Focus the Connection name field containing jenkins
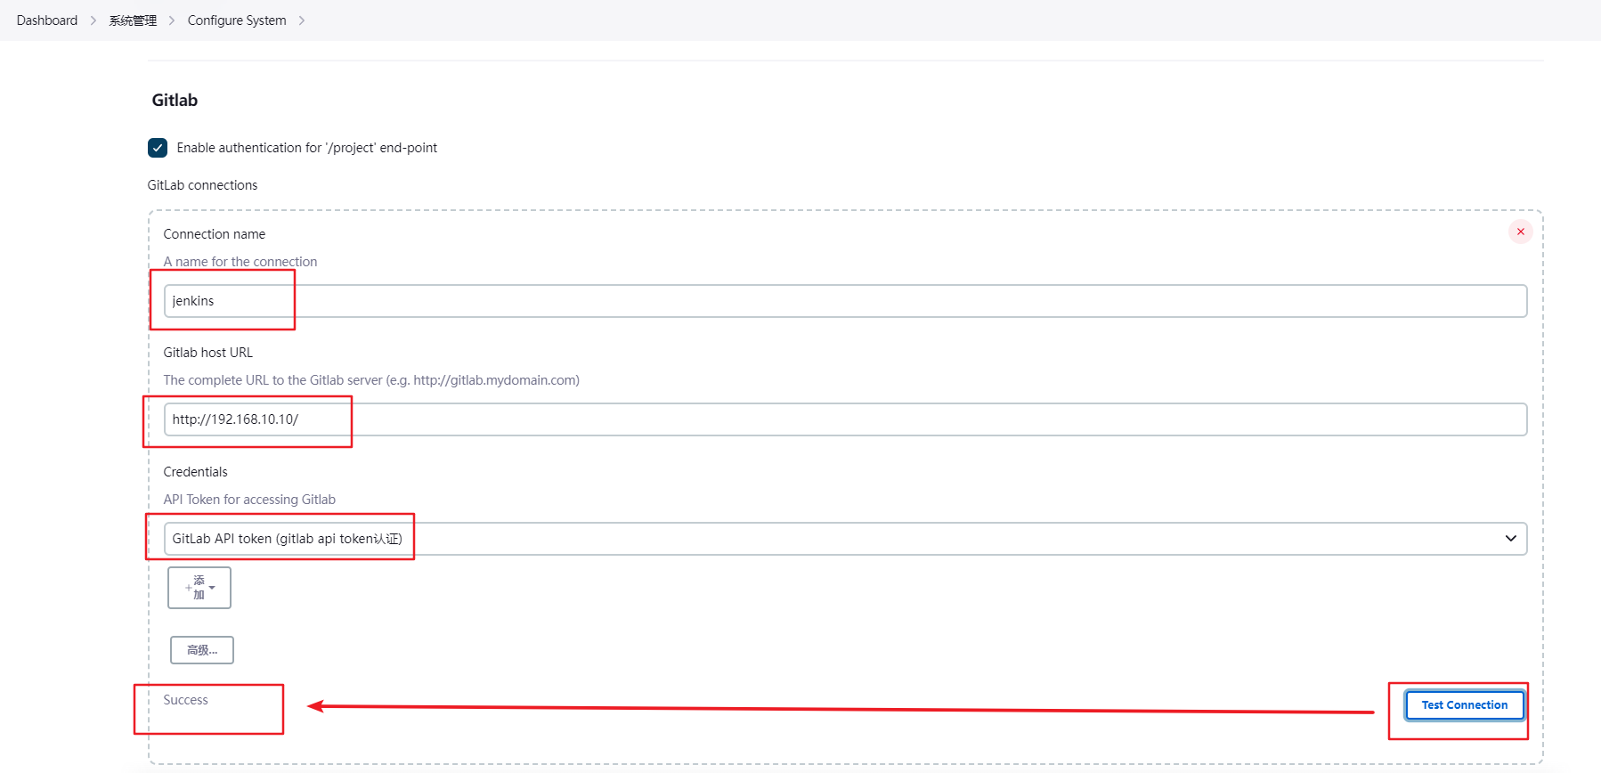 click(845, 301)
